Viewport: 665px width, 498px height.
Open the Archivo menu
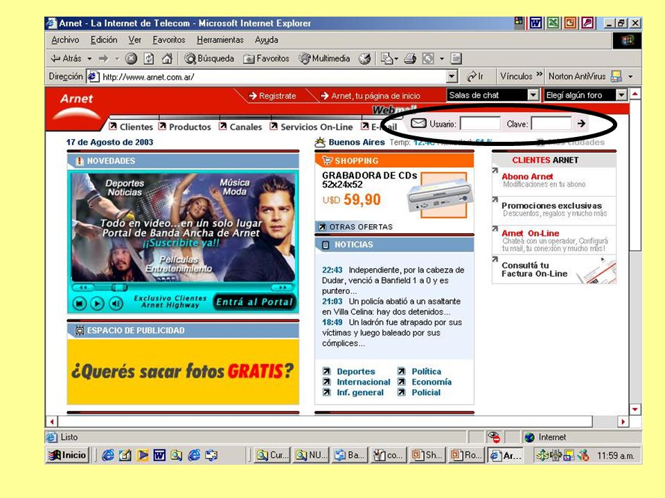pos(65,40)
